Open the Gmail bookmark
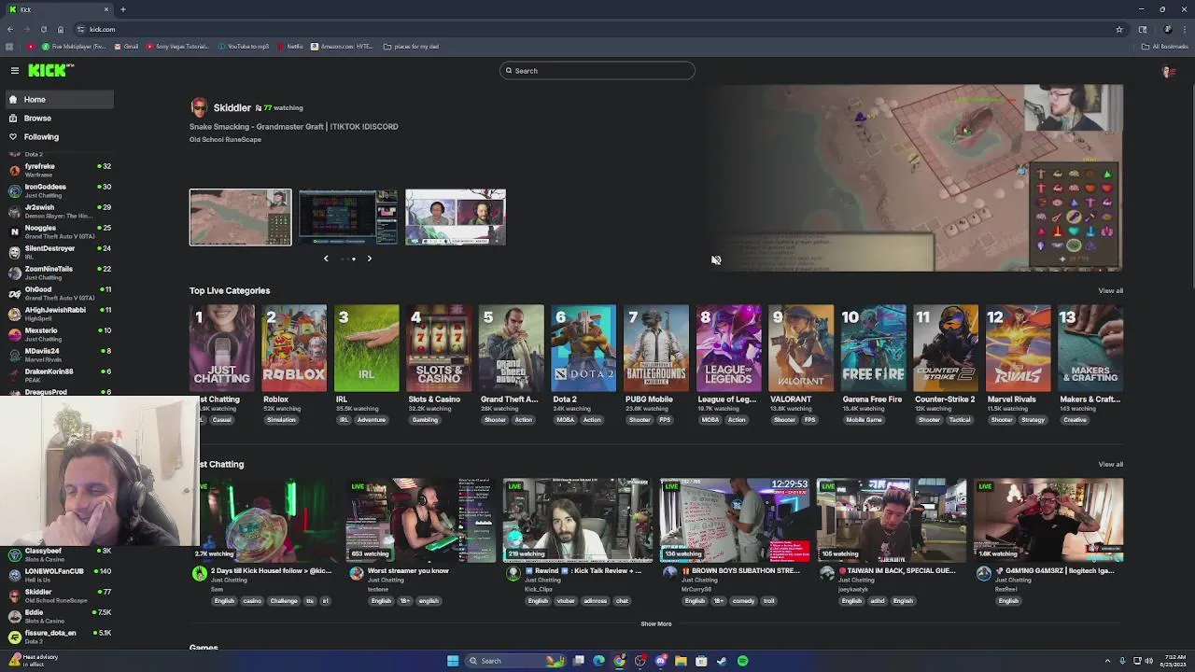1195x672 pixels. [x=125, y=46]
